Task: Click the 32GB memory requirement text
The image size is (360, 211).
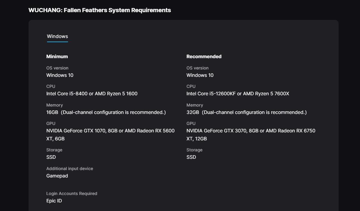Action: pos(193,112)
